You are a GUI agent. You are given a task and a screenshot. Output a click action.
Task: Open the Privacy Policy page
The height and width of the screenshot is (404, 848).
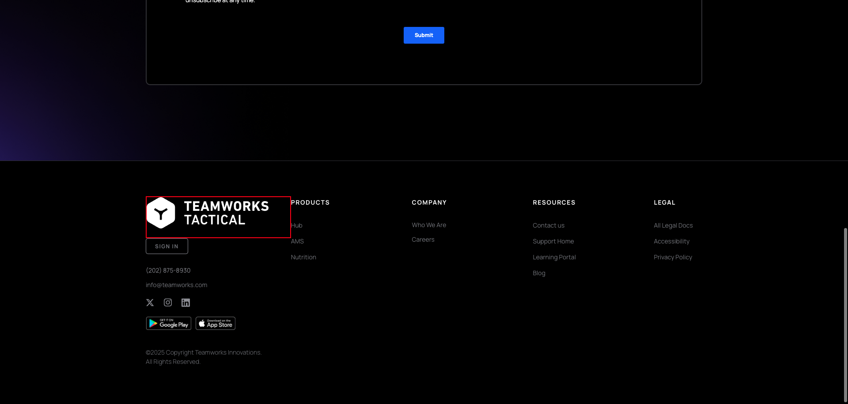tap(673, 257)
